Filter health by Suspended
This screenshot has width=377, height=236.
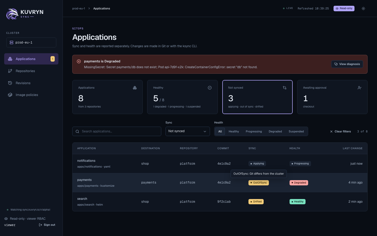tap(296, 132)
